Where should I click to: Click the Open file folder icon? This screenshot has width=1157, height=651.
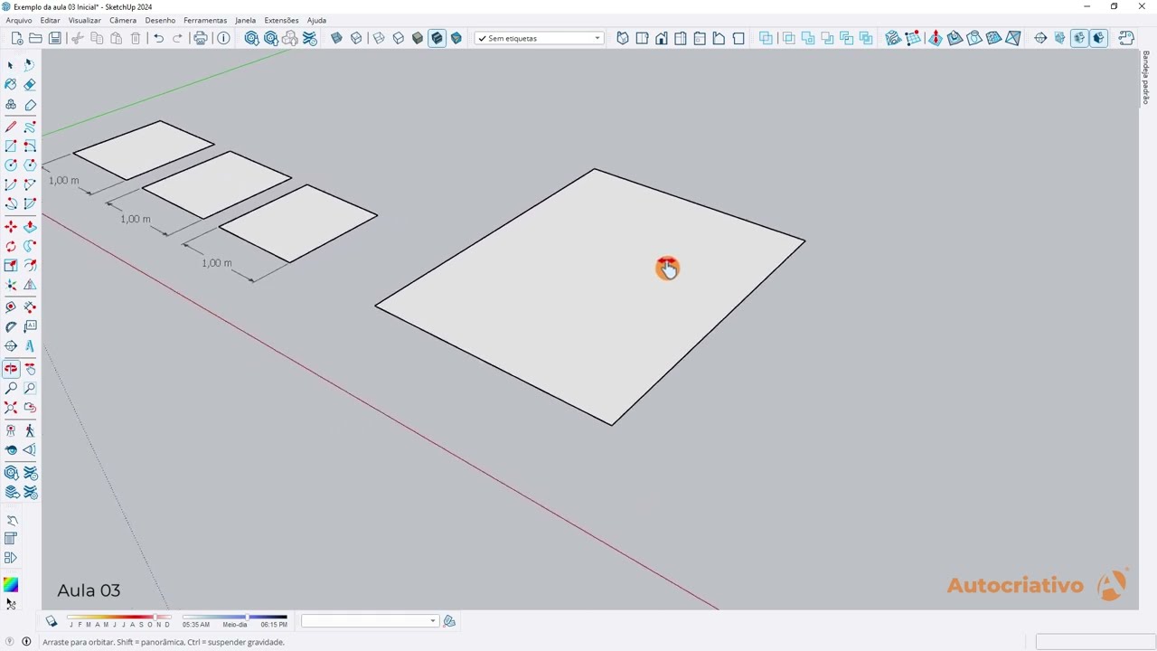pyautogui.click(x=35, y=38)
